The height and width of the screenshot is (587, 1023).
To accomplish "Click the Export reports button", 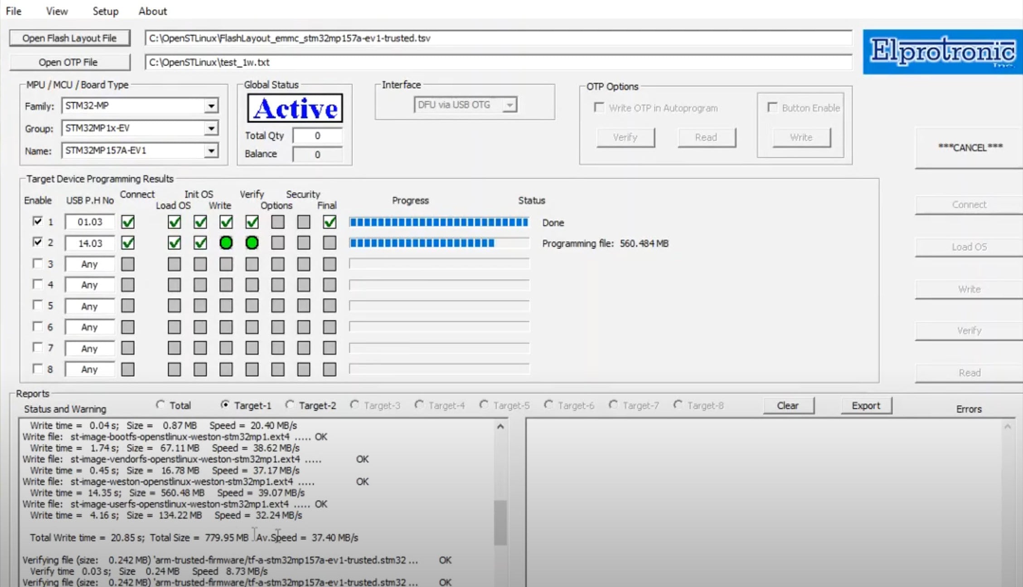I will tap(866, 406).
